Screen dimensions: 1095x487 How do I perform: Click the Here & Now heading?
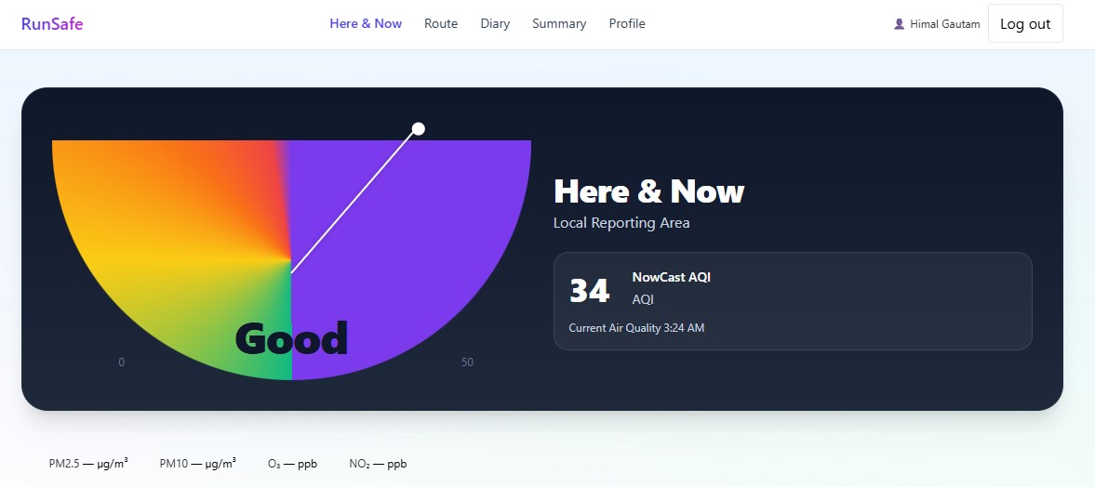pyautogui.click(x=648, y=191)
